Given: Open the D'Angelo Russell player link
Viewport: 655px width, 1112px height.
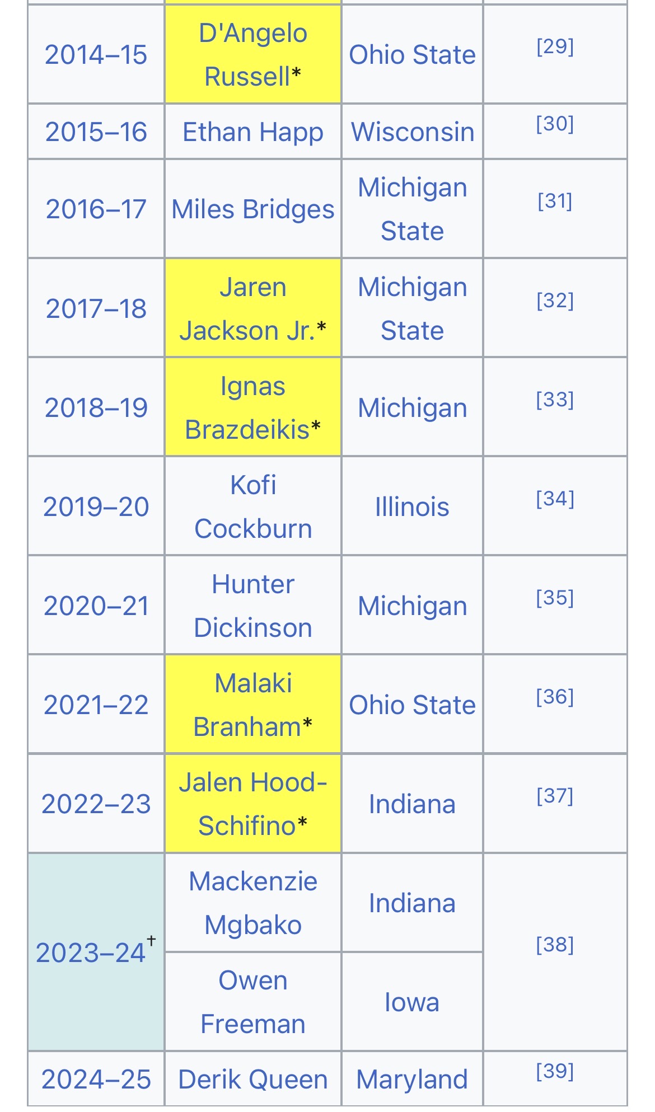Looking at the screenshot, I should point(252,55).
